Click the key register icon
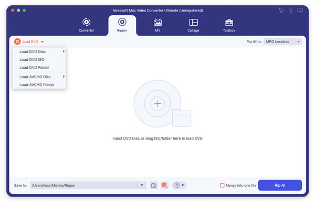This screenshot has width=315, height=204. [291, 10]
